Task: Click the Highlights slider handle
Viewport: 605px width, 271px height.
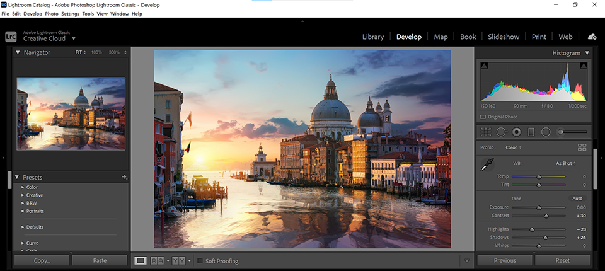Action: click(x=532, y=229)
